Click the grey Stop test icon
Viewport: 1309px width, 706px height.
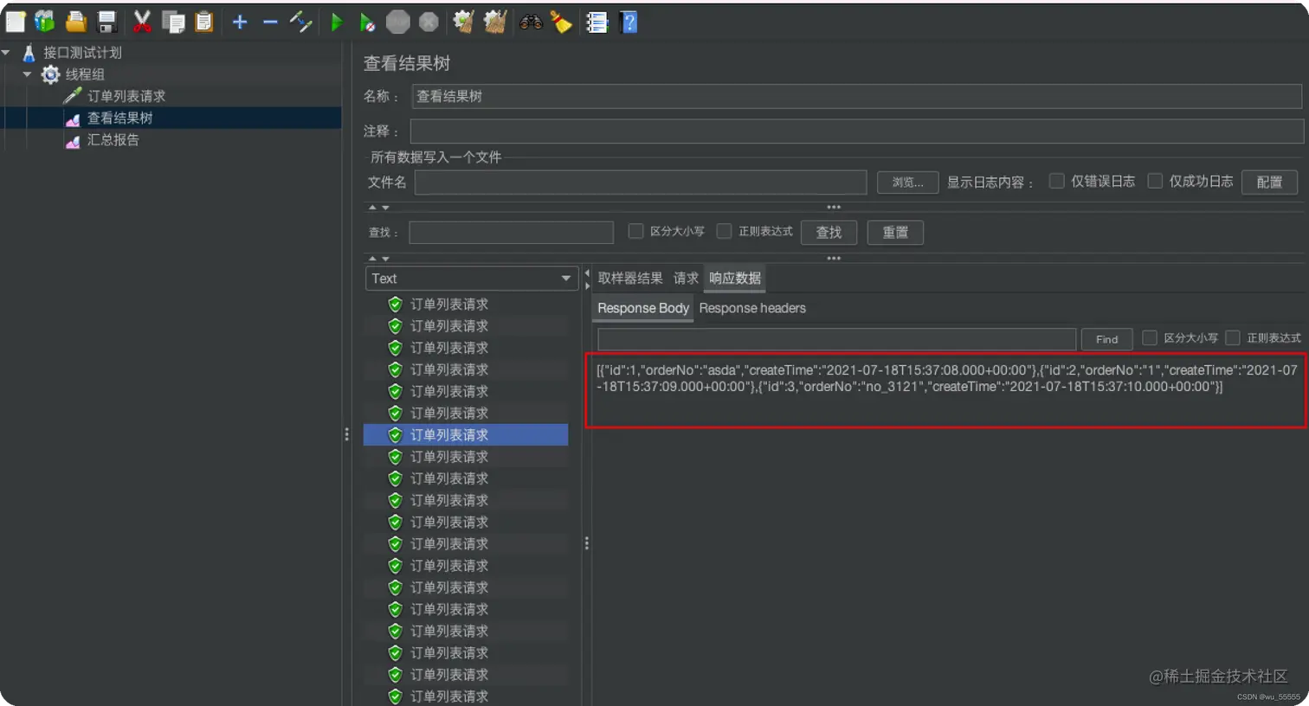coord(397,22)
